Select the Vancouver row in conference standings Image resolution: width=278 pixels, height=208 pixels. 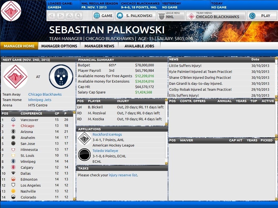click(x=37, y=120)
